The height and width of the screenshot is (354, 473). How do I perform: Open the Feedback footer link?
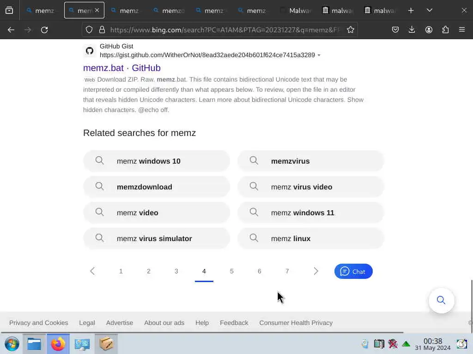(234, 323)
